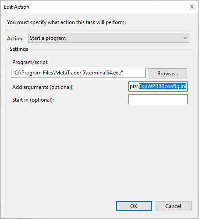Focus the Program/script path field
The height and width of the screenshot is (219, 199).
(78, 73)
